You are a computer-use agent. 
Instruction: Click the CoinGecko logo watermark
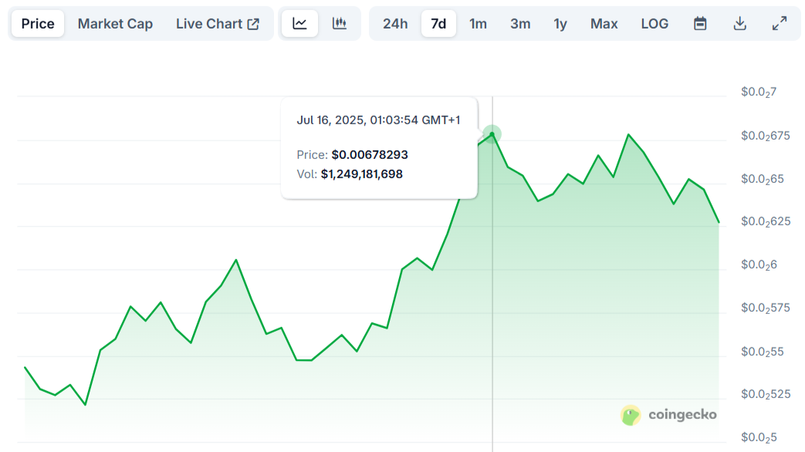[668, 415]
